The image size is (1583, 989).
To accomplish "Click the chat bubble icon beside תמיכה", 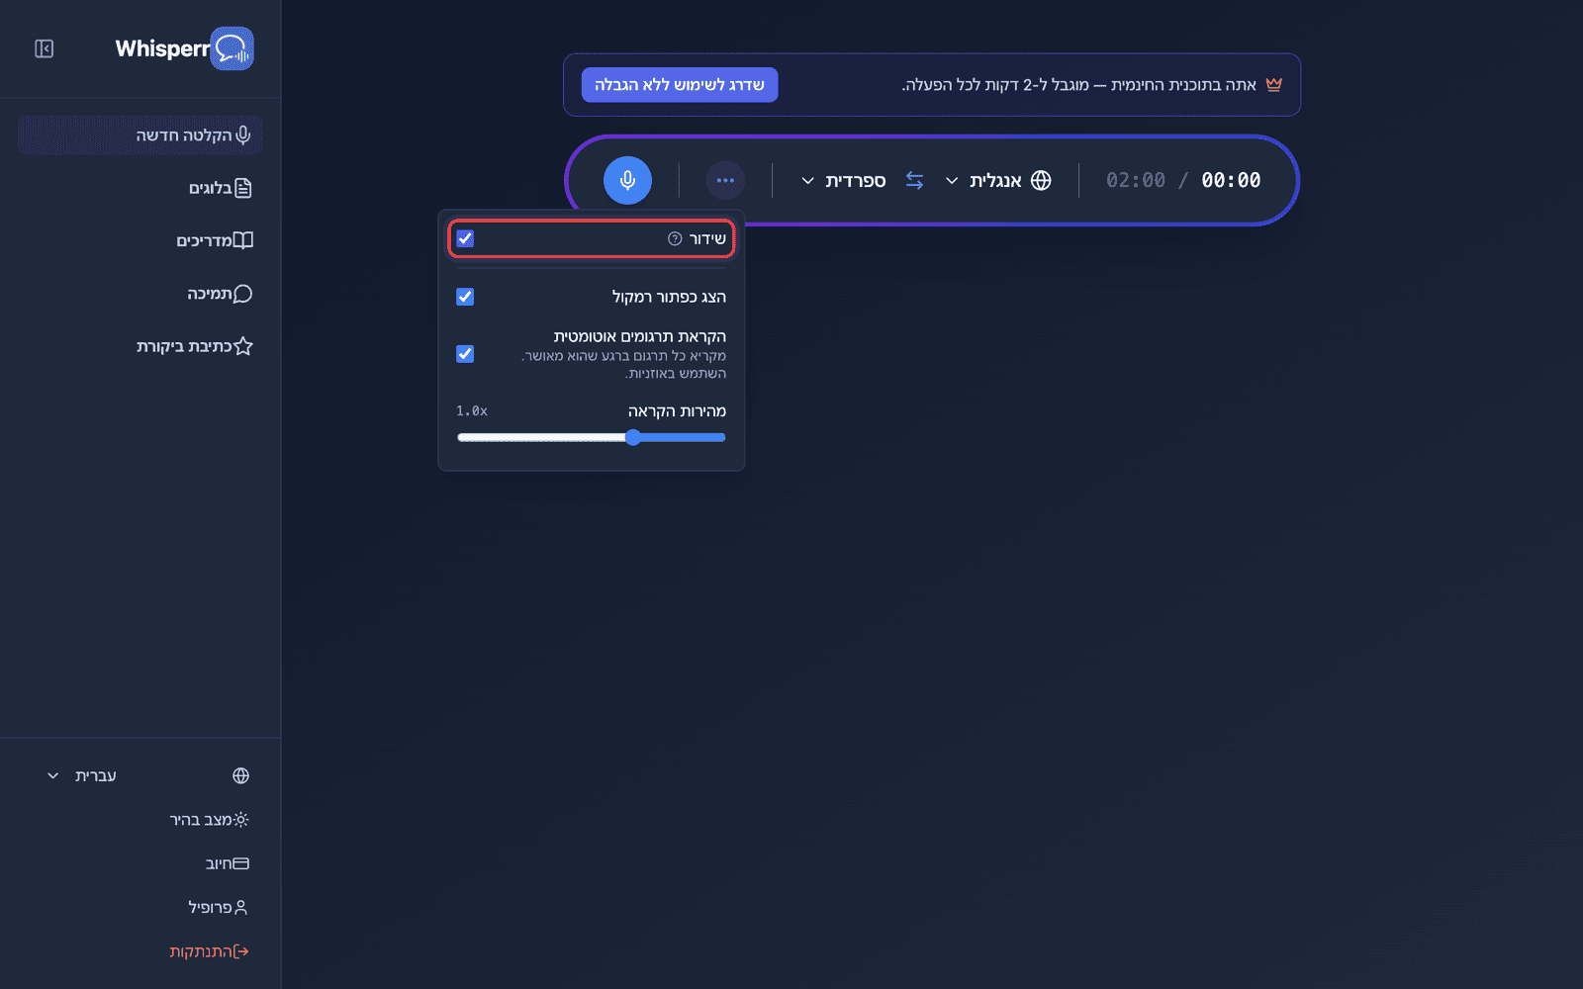I will (243, 294).
